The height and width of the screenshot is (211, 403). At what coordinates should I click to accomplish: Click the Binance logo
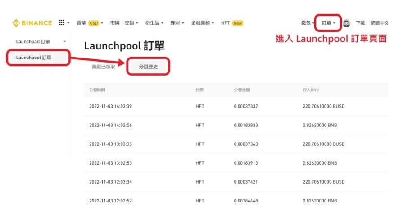pos(32,23)
